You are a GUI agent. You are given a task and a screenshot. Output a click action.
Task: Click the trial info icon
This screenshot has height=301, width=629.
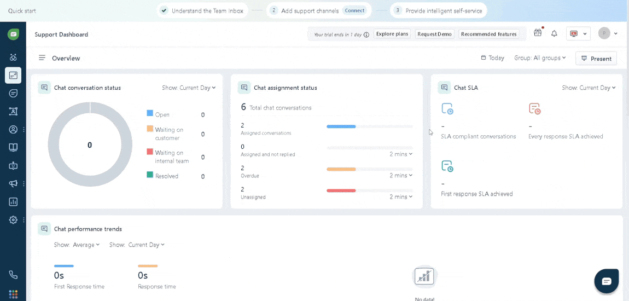366,34
